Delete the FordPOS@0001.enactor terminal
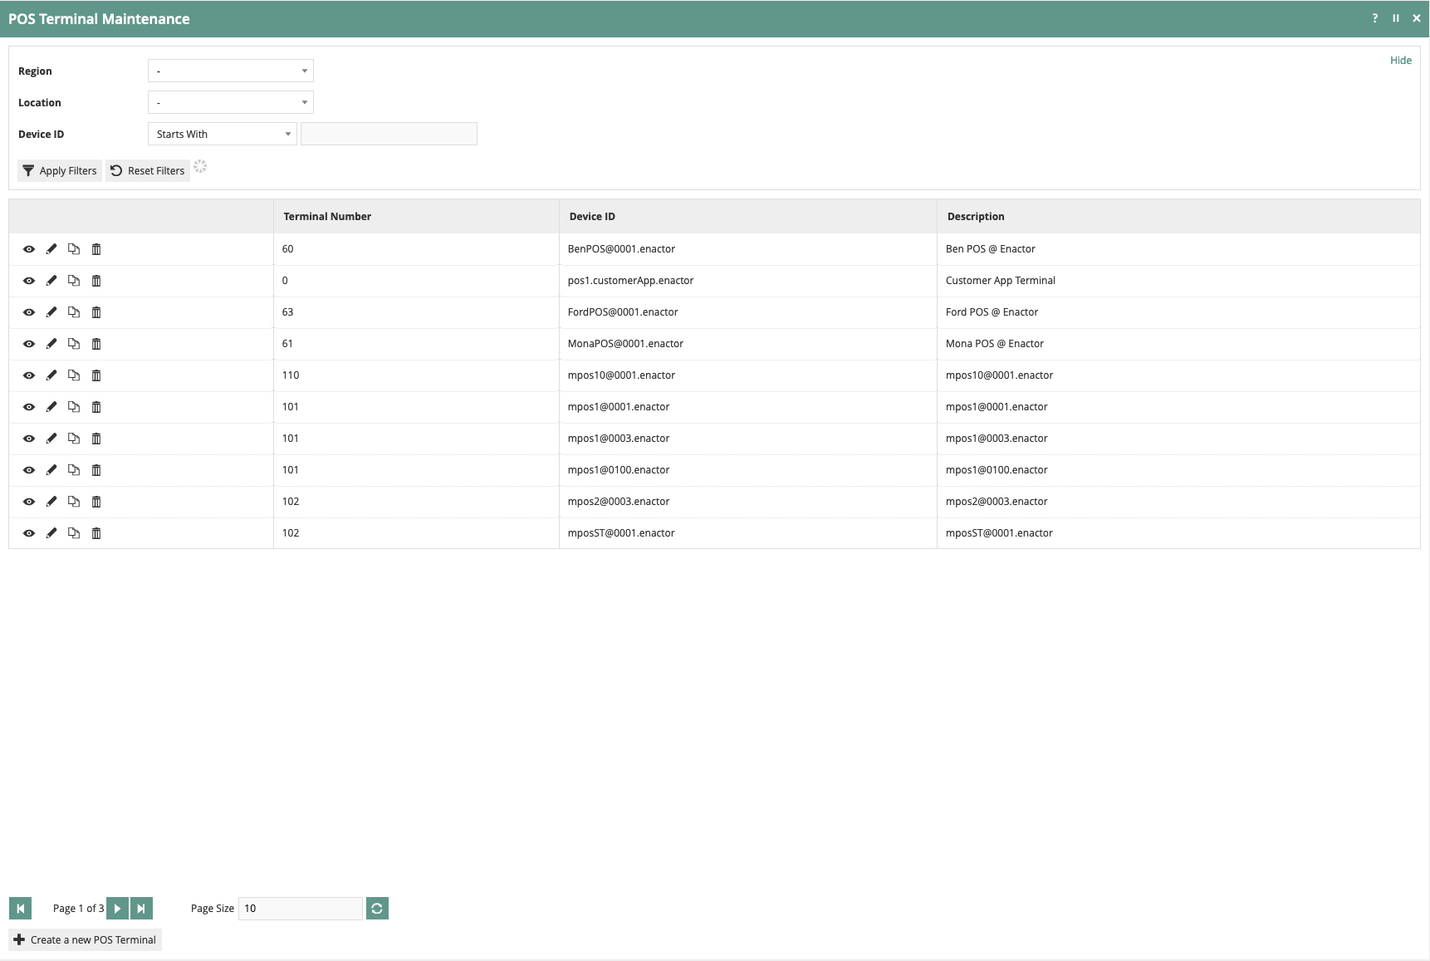The image size is (1430, 961). (96, 312)
